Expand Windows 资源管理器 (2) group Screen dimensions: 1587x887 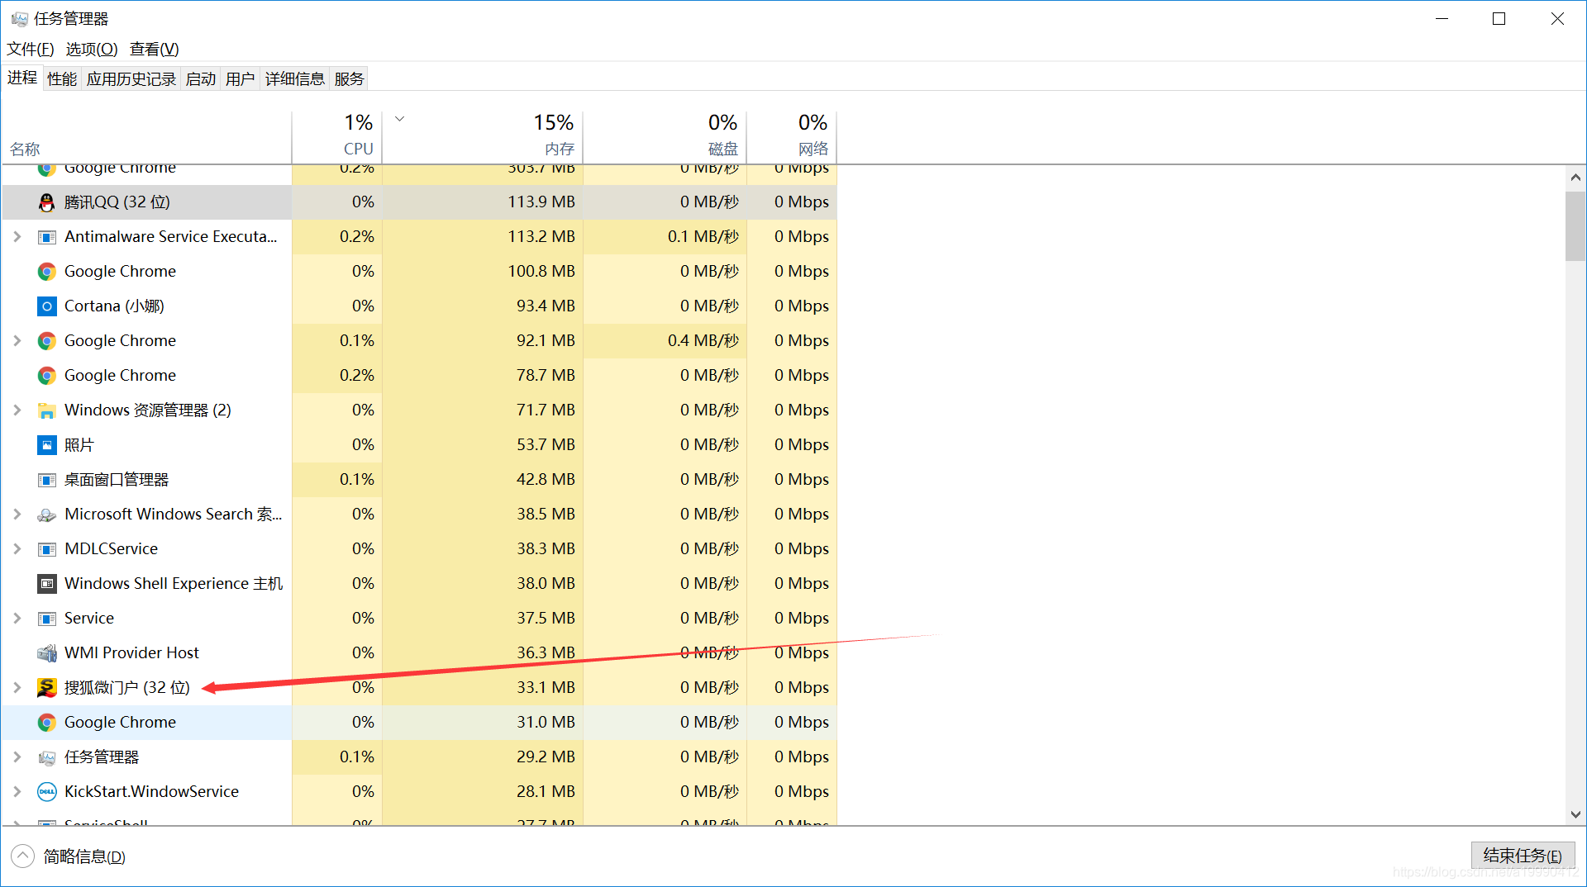17,410
